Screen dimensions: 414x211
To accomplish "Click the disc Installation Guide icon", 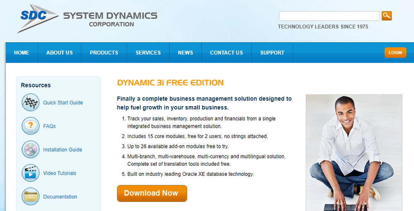I will [31, 149].
